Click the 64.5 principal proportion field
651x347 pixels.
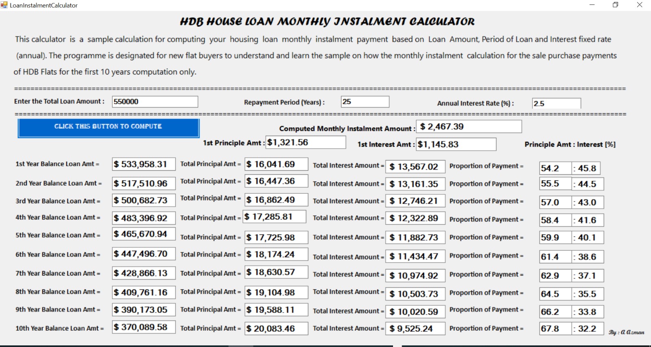click(x=555, y=294)
